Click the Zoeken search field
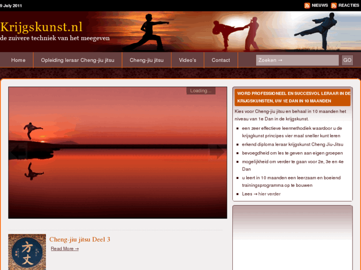 297,60
